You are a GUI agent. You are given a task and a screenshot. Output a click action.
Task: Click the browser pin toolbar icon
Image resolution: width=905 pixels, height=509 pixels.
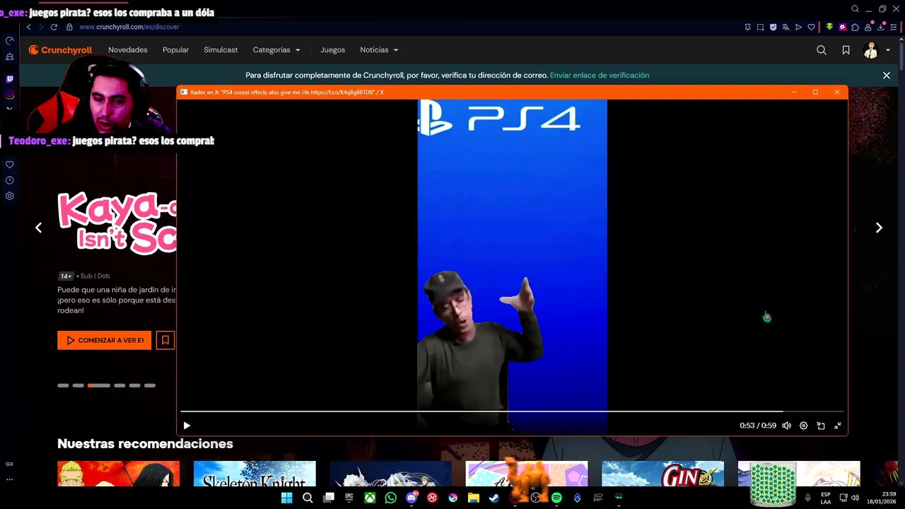pyautogui.click(x=747, y=27)
